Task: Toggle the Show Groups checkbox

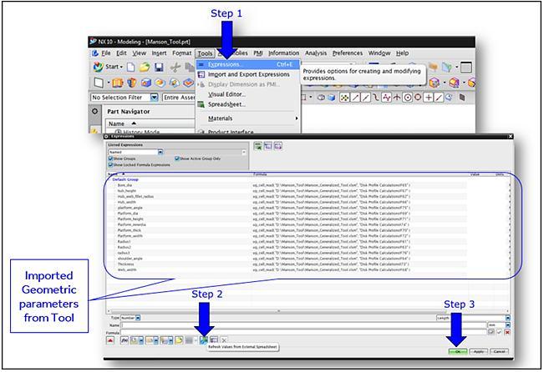Action: coord(110,158)
